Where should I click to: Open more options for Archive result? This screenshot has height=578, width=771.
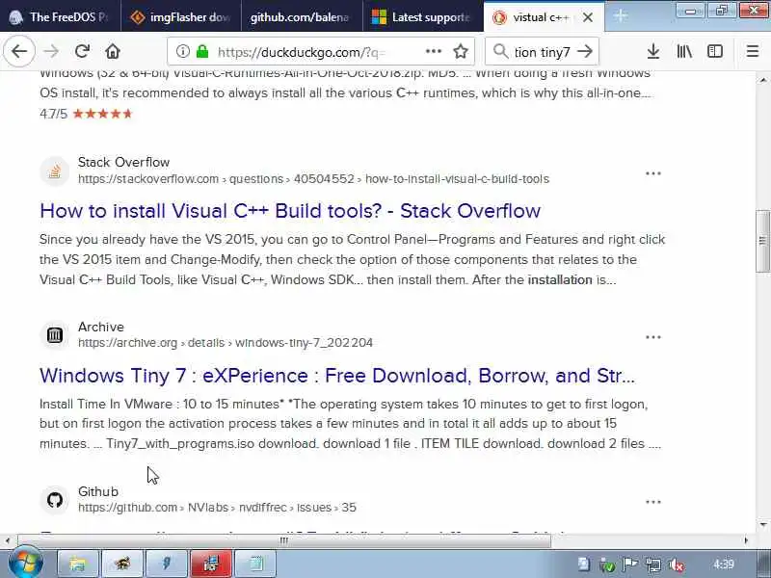point(653,337)
